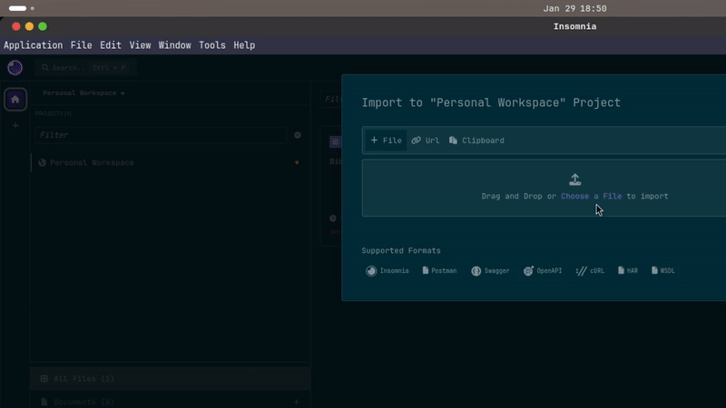Select Documents (0) row
Screen dimensions: 726x408
[171, 401]
